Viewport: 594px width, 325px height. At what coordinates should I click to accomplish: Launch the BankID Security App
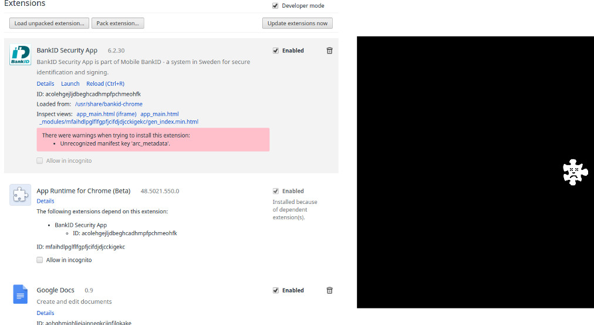[x=70, y=84]
